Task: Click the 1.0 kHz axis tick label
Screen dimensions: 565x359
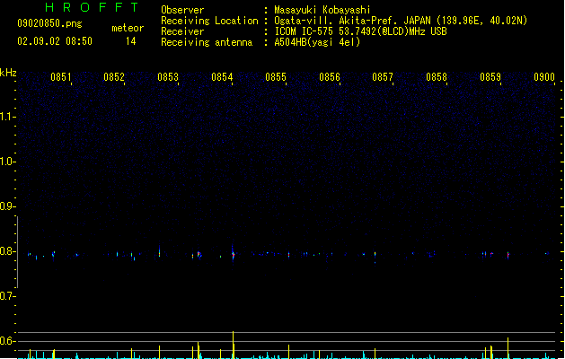Action: tap(7, 162)
